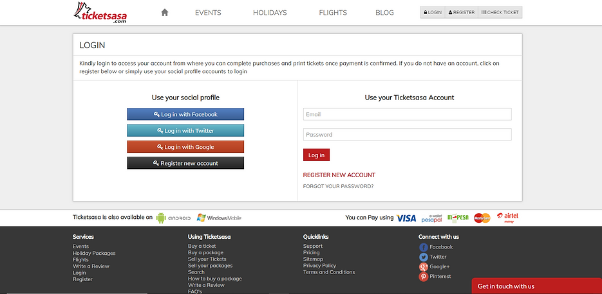Viewport: 602px width, 294px height.
Task: Click the Ticketsasa logo
Action: pyautogui.click(x=102, y=12)
